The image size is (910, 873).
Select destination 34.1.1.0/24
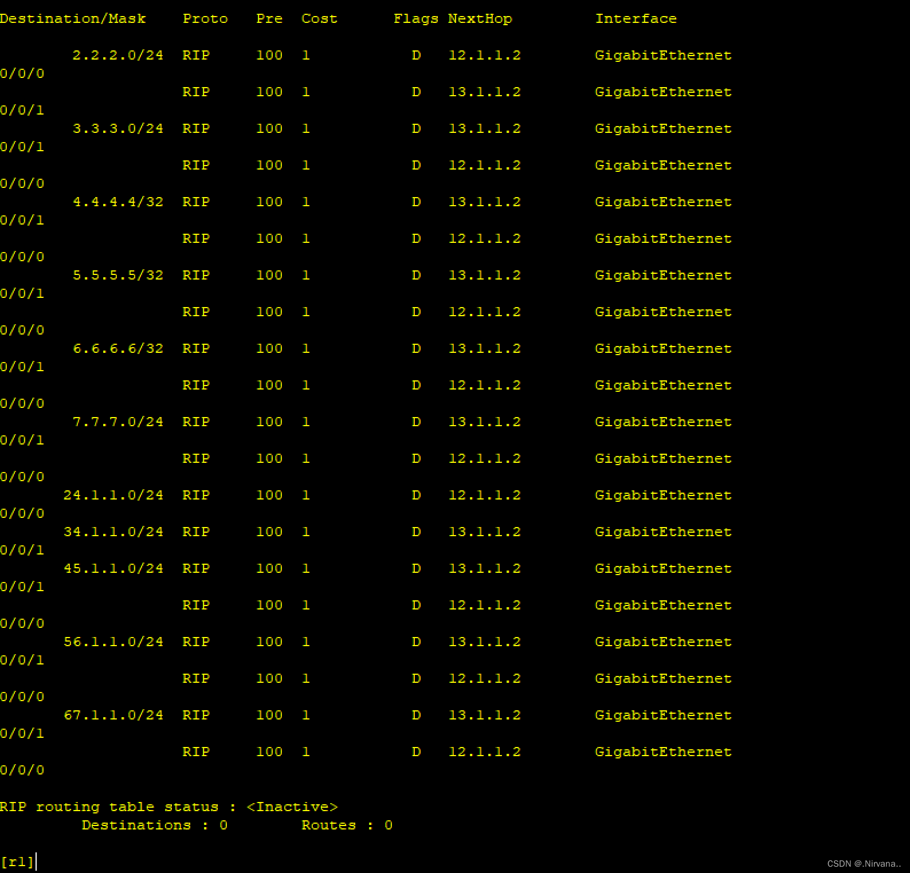(113, 532)
